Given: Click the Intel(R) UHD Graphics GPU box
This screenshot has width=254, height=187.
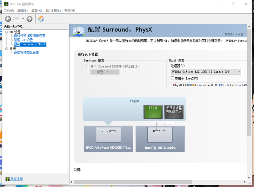Looking at the screenshot, I should pyautogui.click(x=160, y=139).
